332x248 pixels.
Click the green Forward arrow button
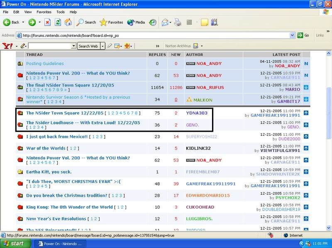pyautogui.click(x=32, y=22)
